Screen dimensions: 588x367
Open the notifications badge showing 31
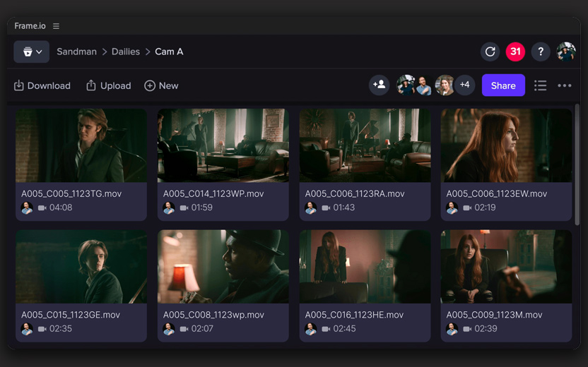pyautogui.click(x=515, y=52)
